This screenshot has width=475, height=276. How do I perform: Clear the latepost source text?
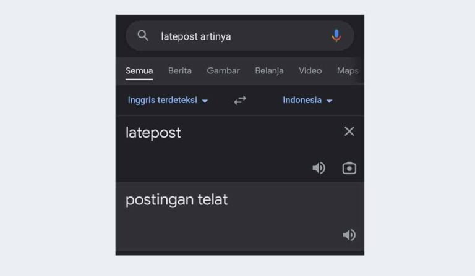pos(349,132)
